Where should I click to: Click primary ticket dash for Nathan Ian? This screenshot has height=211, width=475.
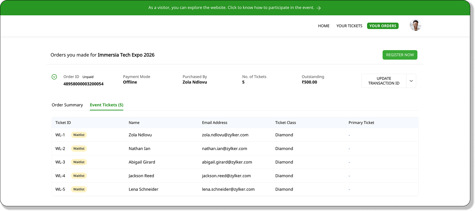coord(349,149)
